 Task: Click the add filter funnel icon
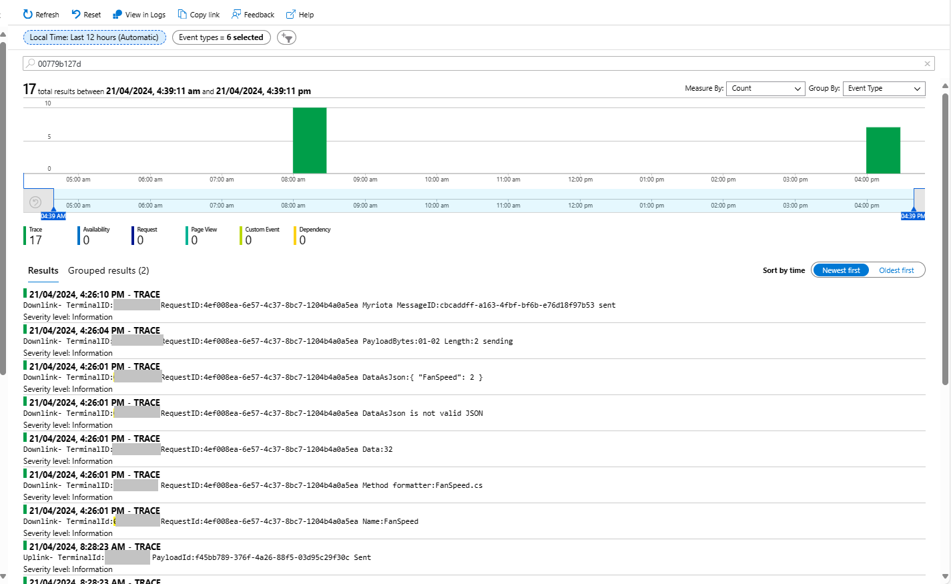286,37
